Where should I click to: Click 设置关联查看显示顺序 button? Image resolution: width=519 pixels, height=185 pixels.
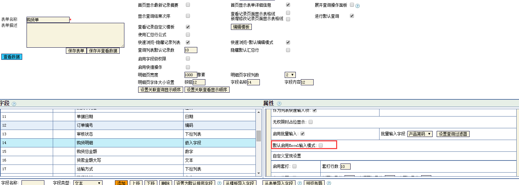(x=207, y=90)
